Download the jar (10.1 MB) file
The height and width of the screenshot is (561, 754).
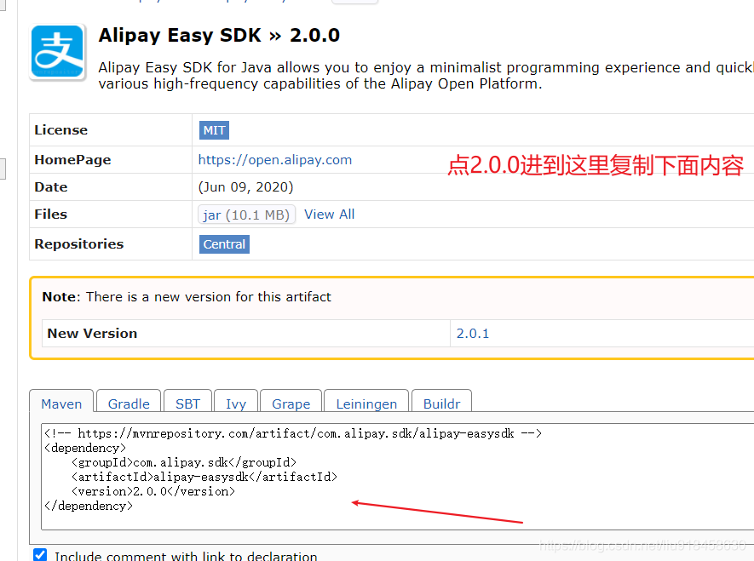pos(246,215)
